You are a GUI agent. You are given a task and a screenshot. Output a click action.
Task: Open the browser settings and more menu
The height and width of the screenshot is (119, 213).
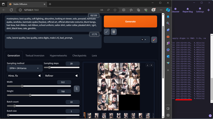pos(161,10)
